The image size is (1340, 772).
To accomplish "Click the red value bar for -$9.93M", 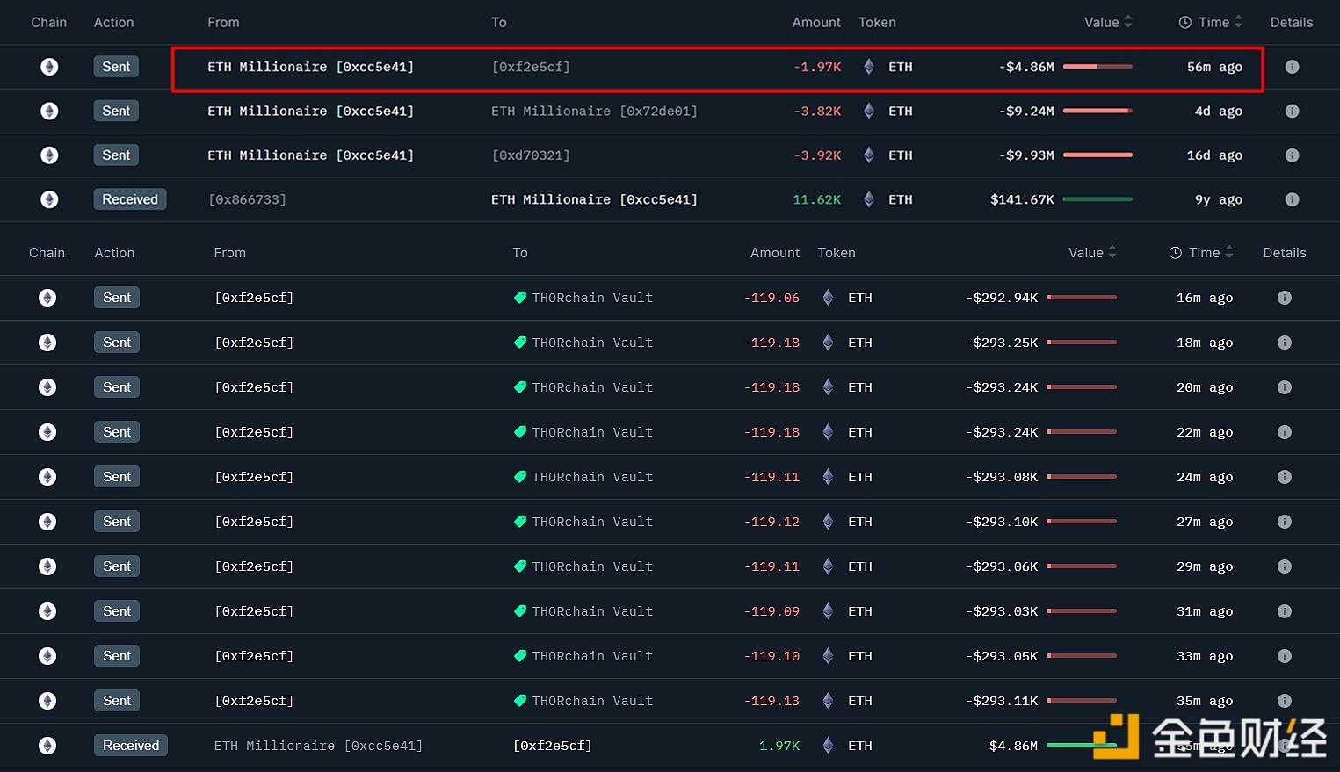I will (x=1097, y=155).
